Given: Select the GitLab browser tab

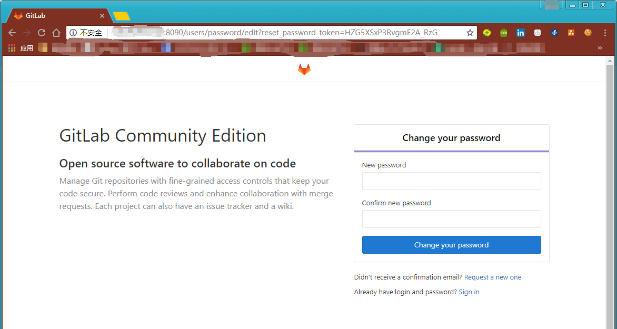Looking at the screenshot, I should pos(59,16).
